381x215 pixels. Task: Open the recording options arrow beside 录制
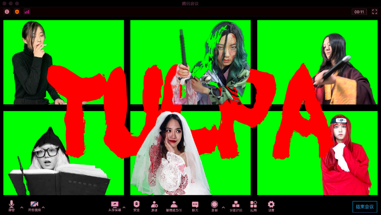pos(223,207)
